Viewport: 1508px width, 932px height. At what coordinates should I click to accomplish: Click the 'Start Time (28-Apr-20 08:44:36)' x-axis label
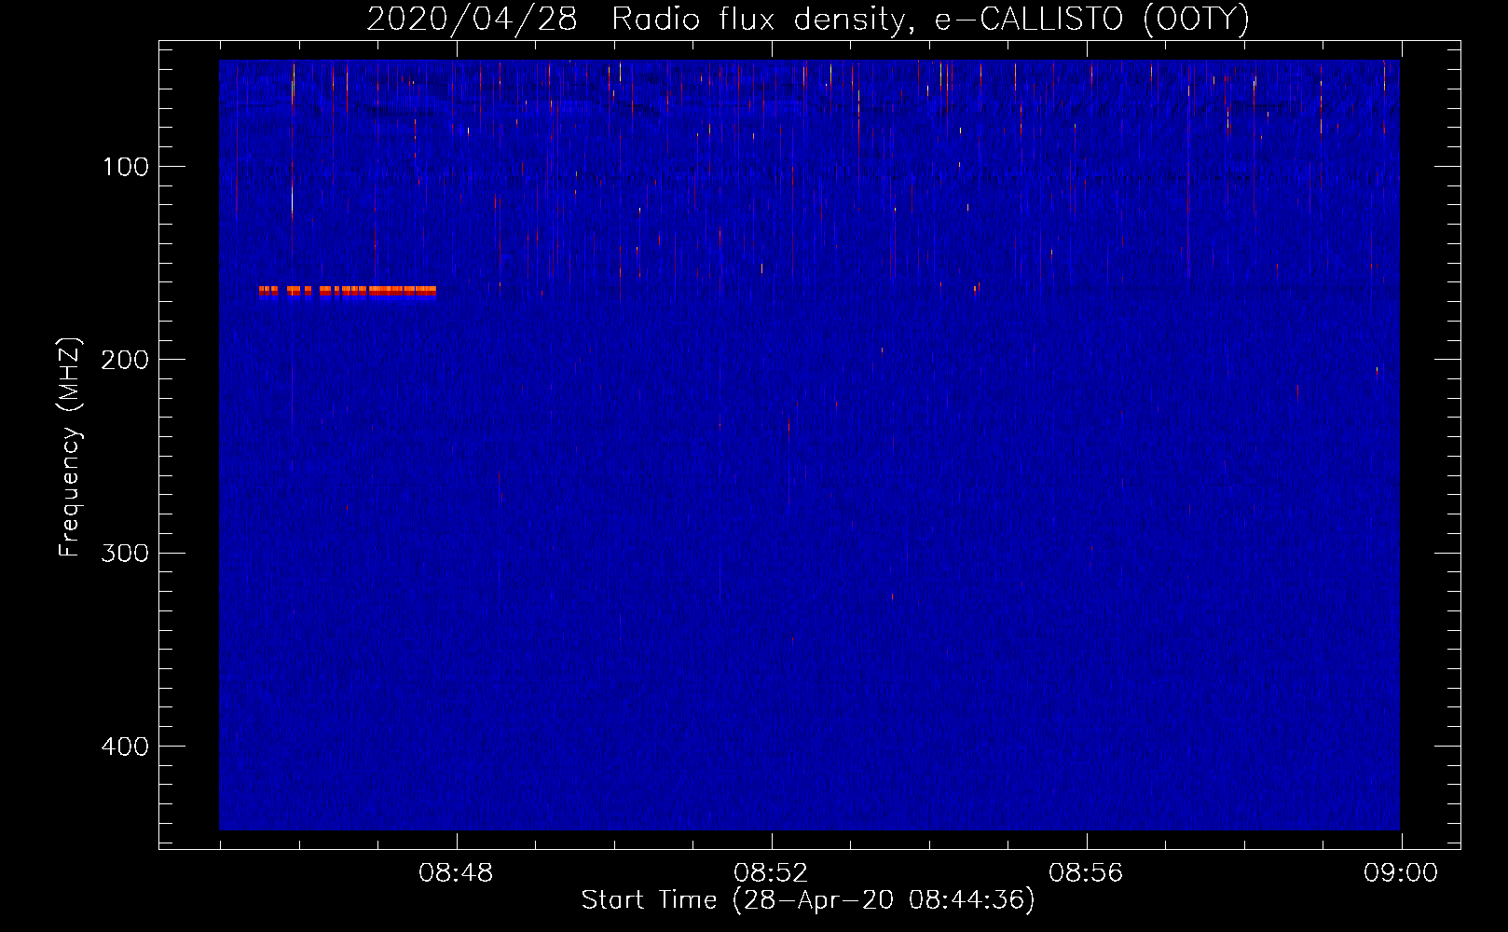pos(808,900)
